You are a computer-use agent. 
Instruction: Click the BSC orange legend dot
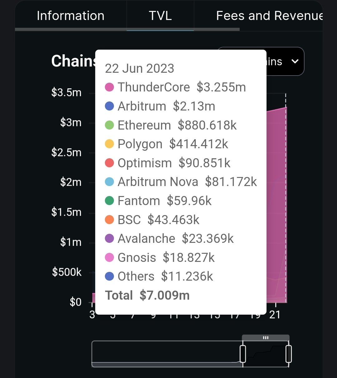click(x=110, y=219)
